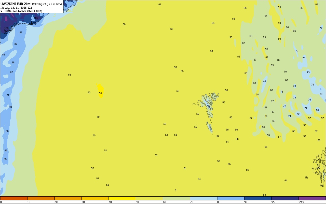Click the 50 value inside bright yellow patch
The image size is (326, 204).
pyautogui.click(x=100, y=93)
